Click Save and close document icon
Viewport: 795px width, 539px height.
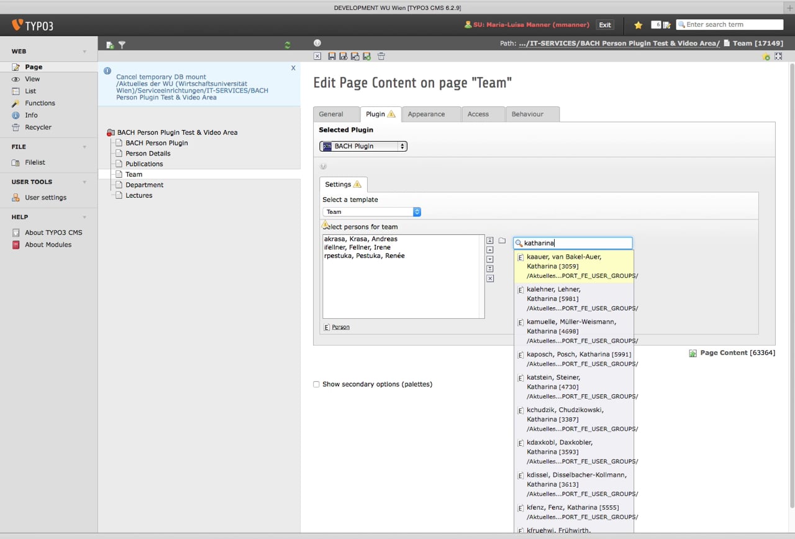click(x=355, y=56)
